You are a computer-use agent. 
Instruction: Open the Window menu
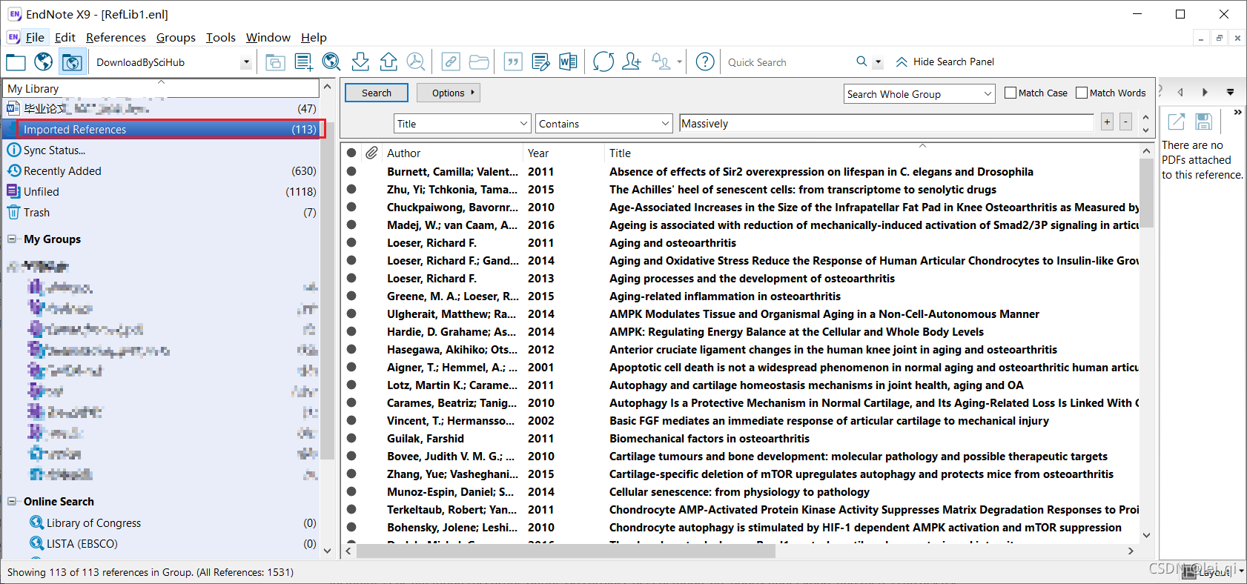[x=268, y=37]
